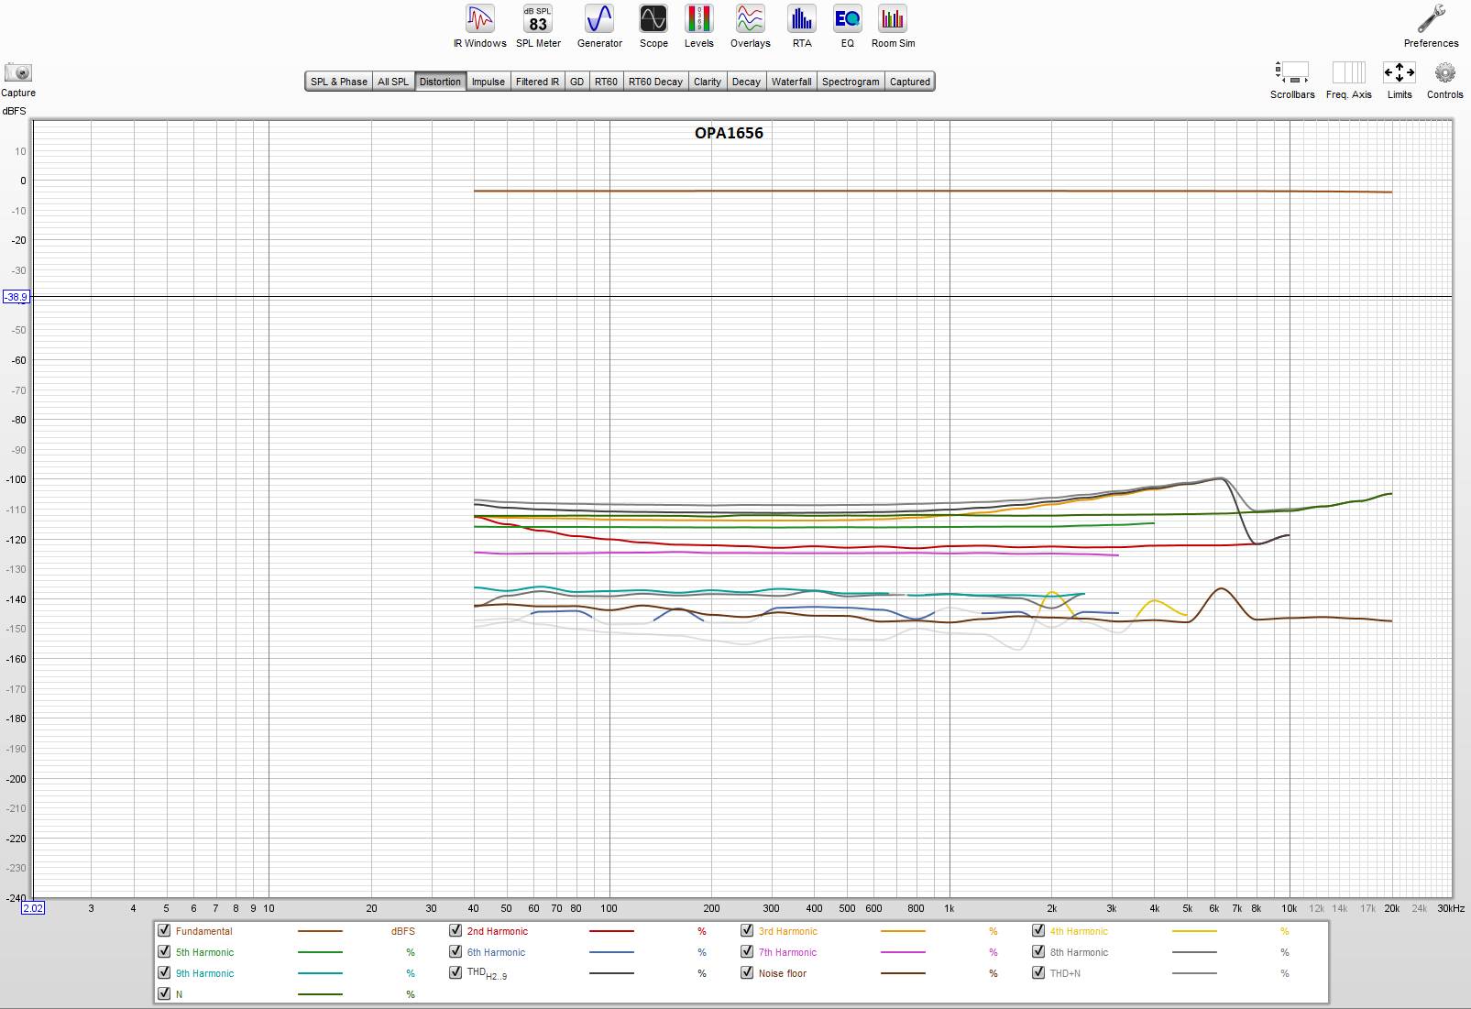Open the Levels meter
This screenshot has width=1471, height=1009.
click(699, 26)
